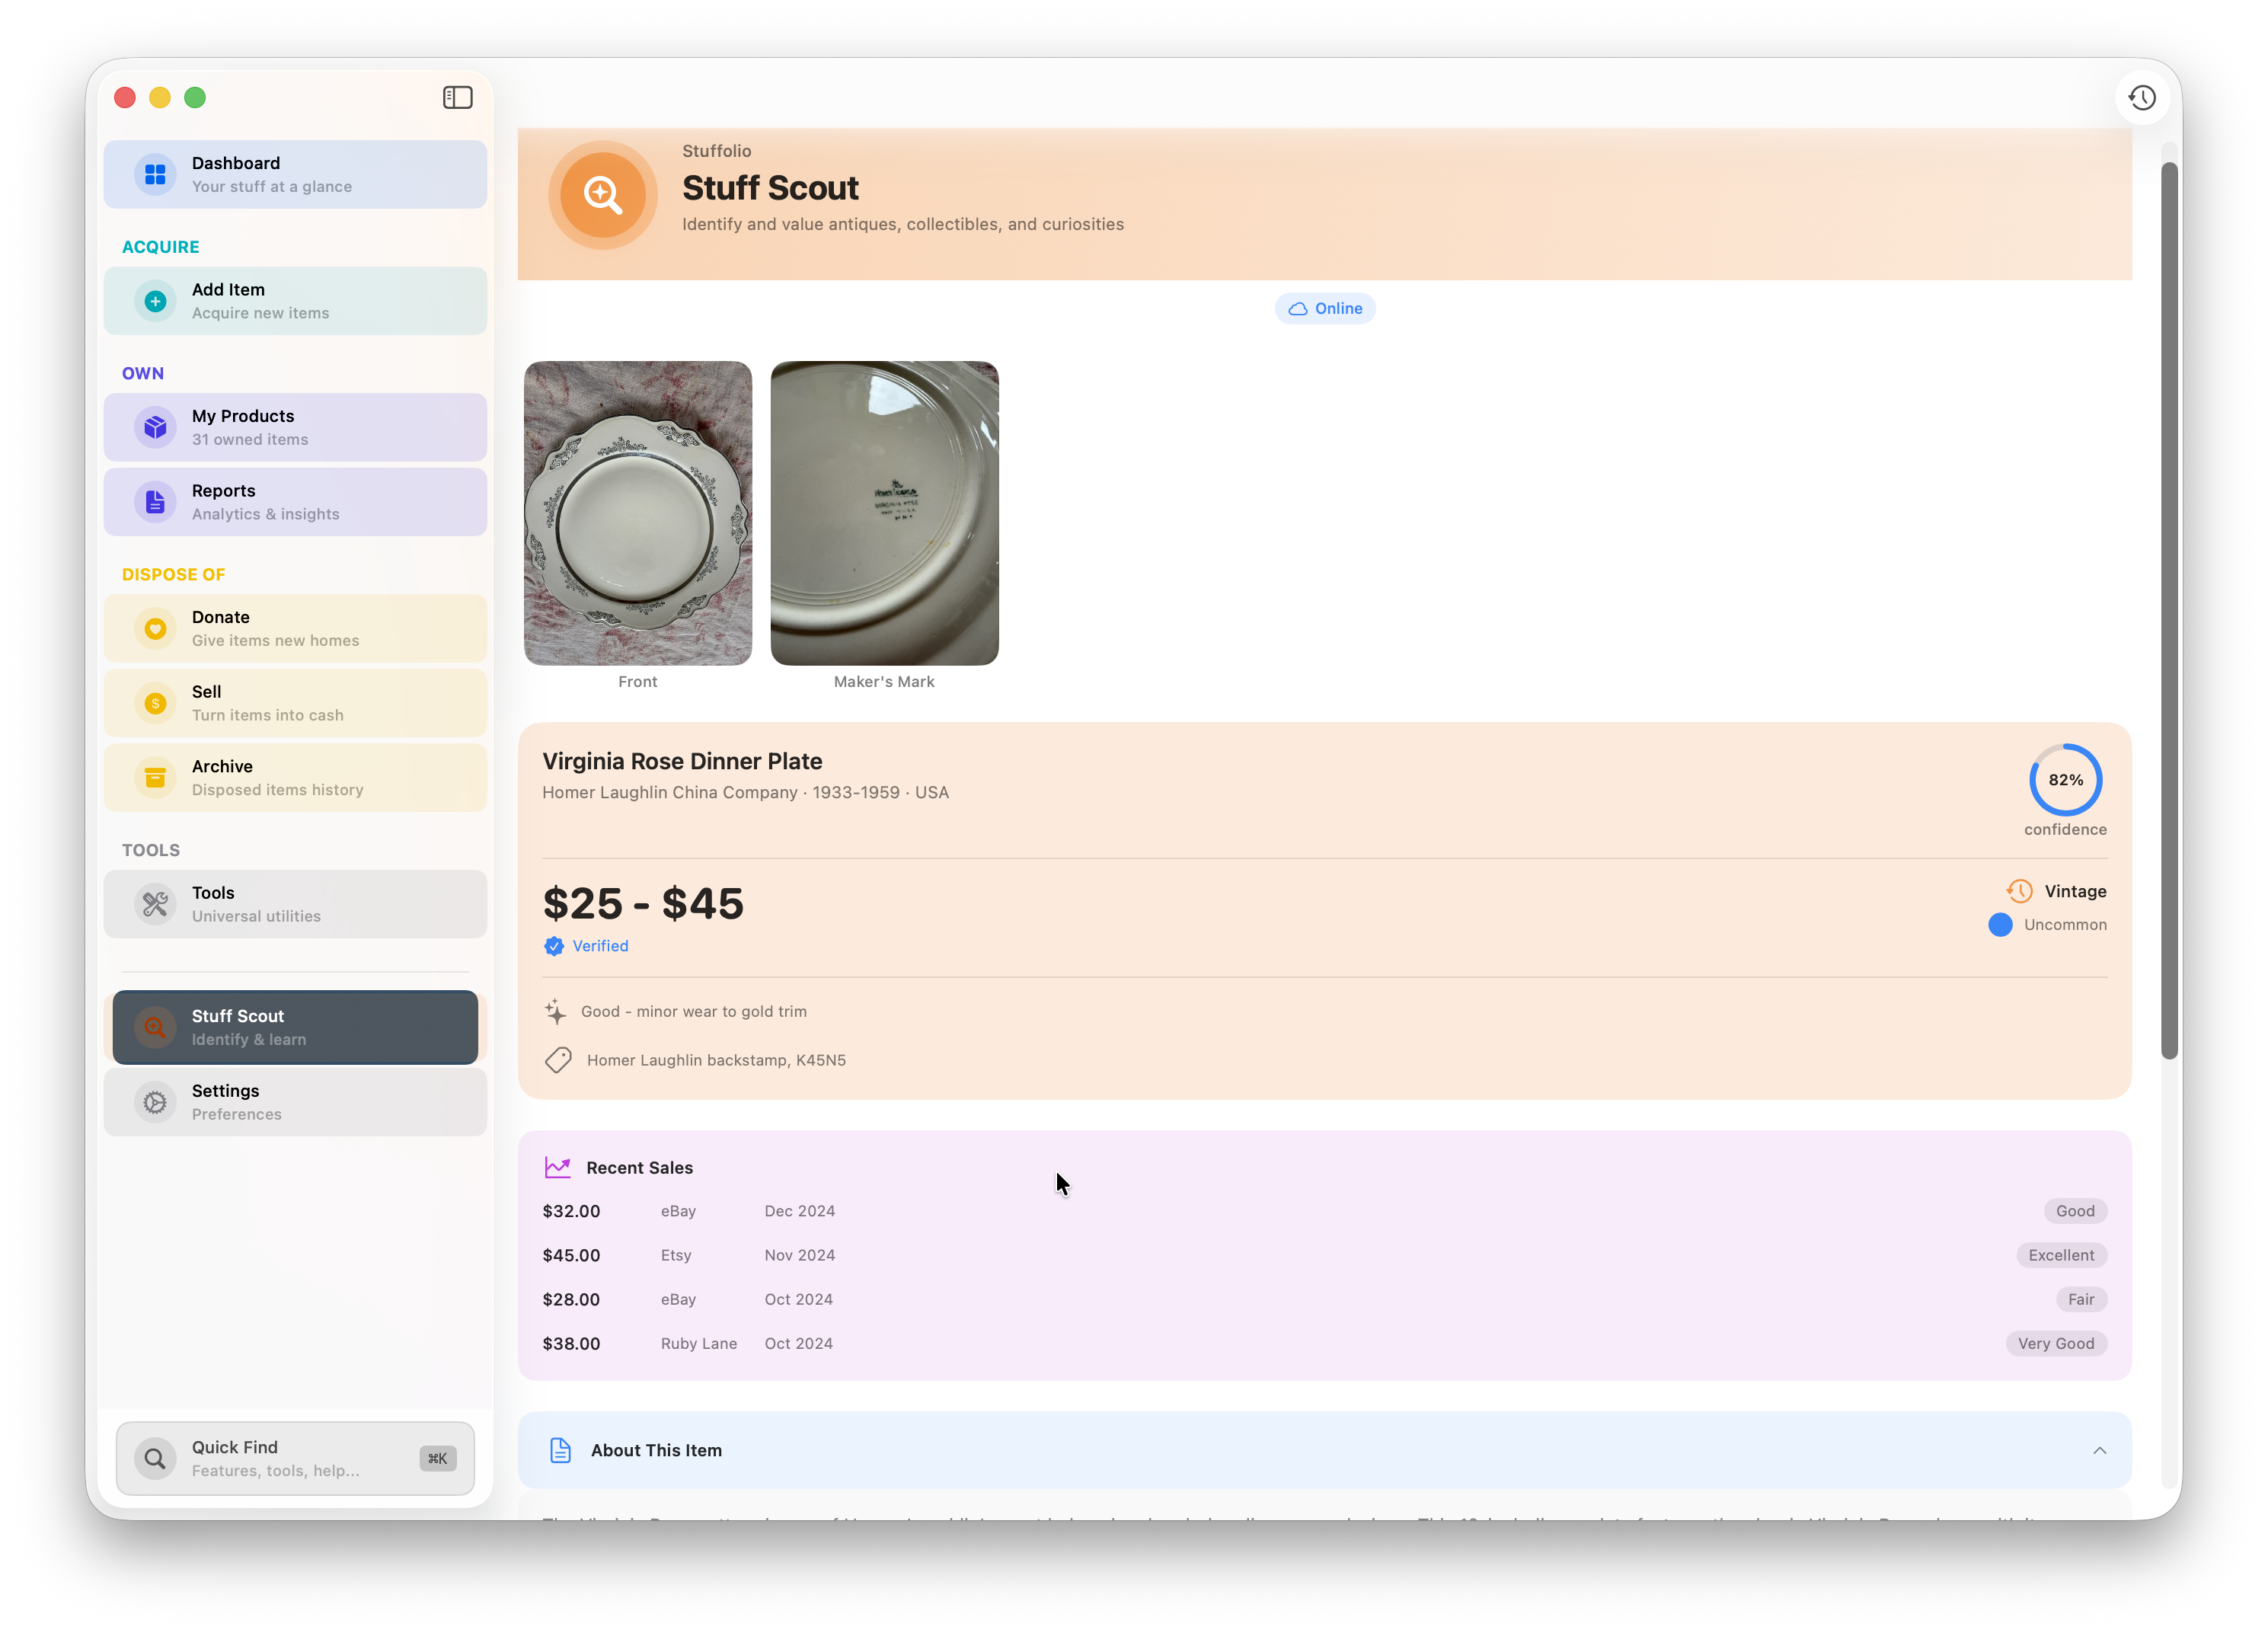
Task: Click the Archive box icon
Action: (x=155, y=777)
